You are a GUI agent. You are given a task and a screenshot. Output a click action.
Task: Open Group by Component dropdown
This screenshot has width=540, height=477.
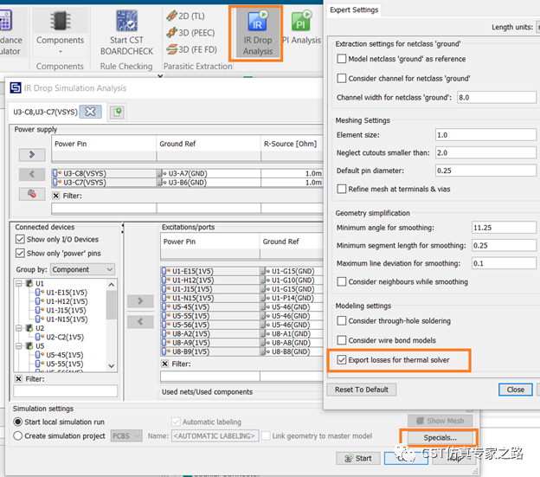tap(83, 269)
